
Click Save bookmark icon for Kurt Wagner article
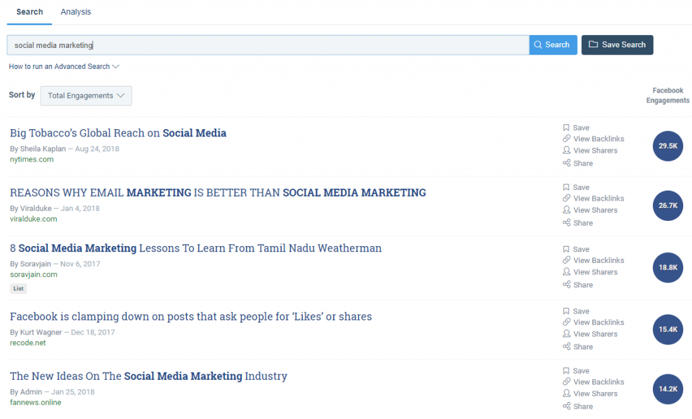pyautogui.click(x=566, y=312)
